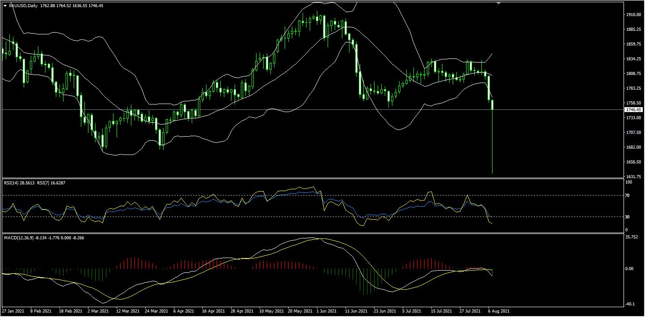
Task: Select the current price label 1746.45
Action: click(x=633, y=109)
